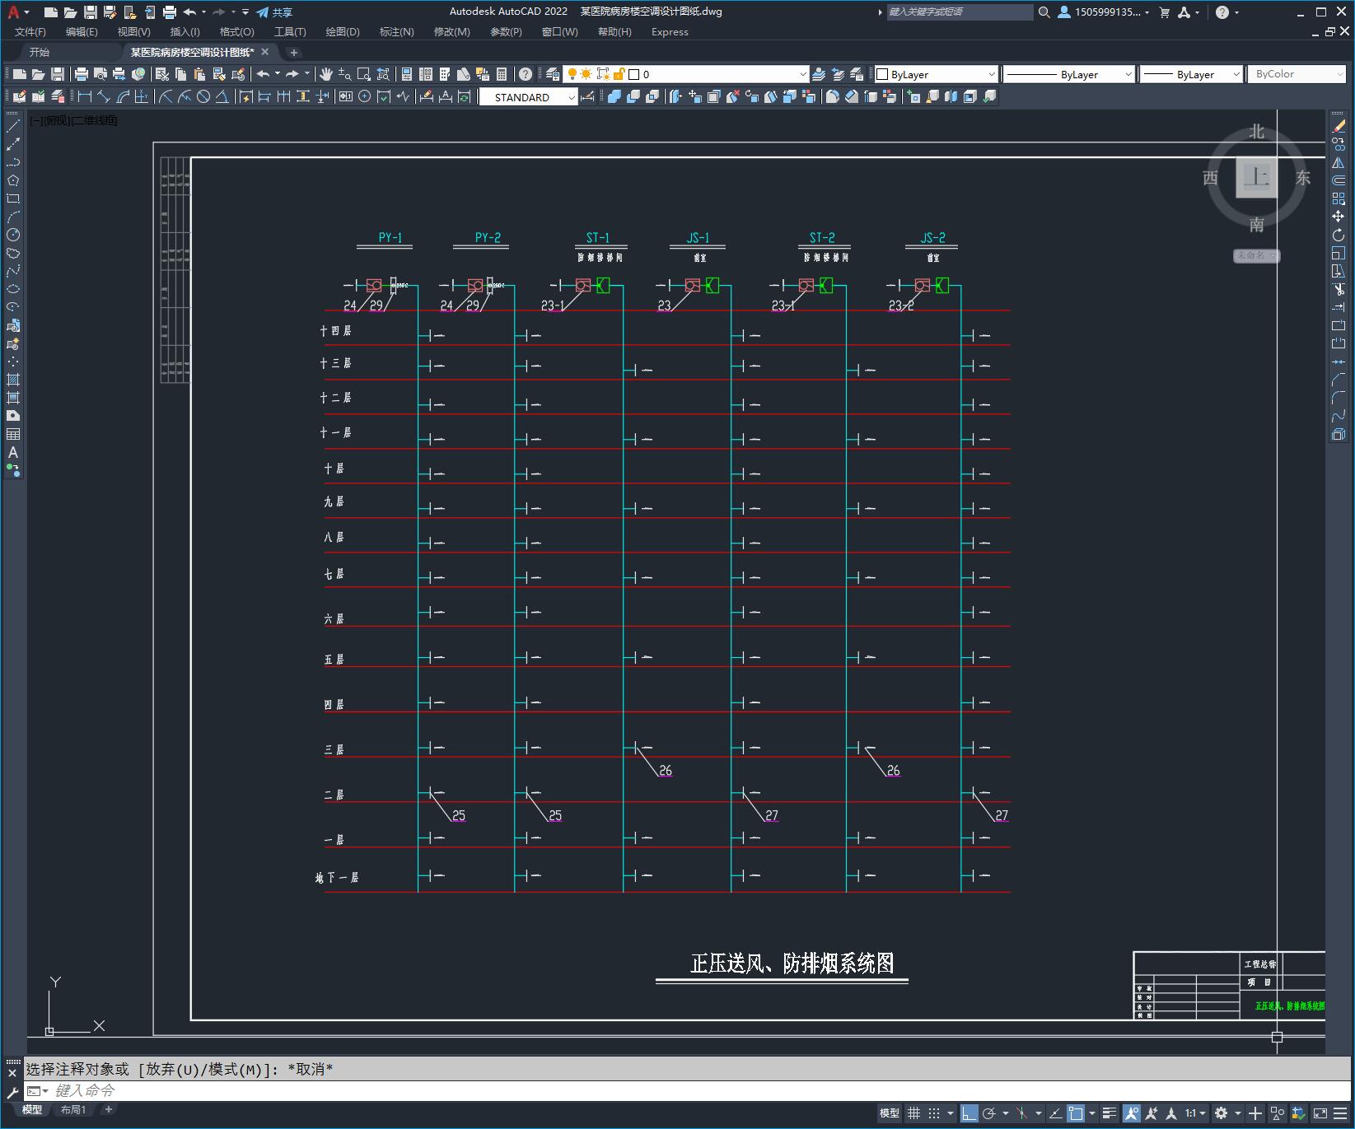Select the Move tool on right toolbar
Screen dimensions: 1355x1129
(1339, 217)
